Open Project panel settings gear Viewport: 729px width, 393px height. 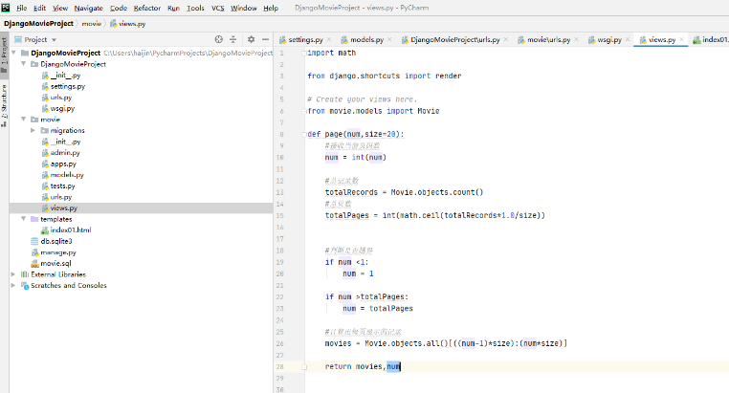(x=251, y=39)
